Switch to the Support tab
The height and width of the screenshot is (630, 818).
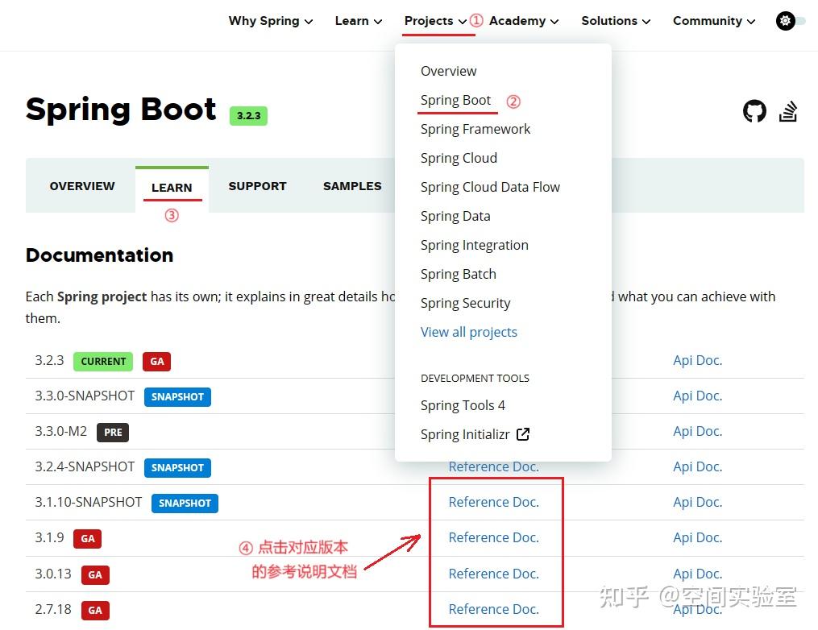coord(257,186)
